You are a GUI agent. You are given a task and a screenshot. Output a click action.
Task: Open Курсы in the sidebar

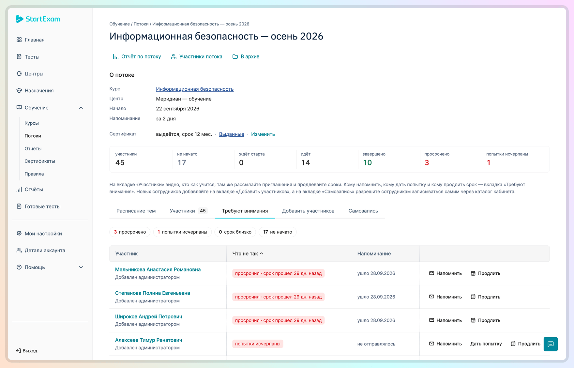[x=32, y=123]
